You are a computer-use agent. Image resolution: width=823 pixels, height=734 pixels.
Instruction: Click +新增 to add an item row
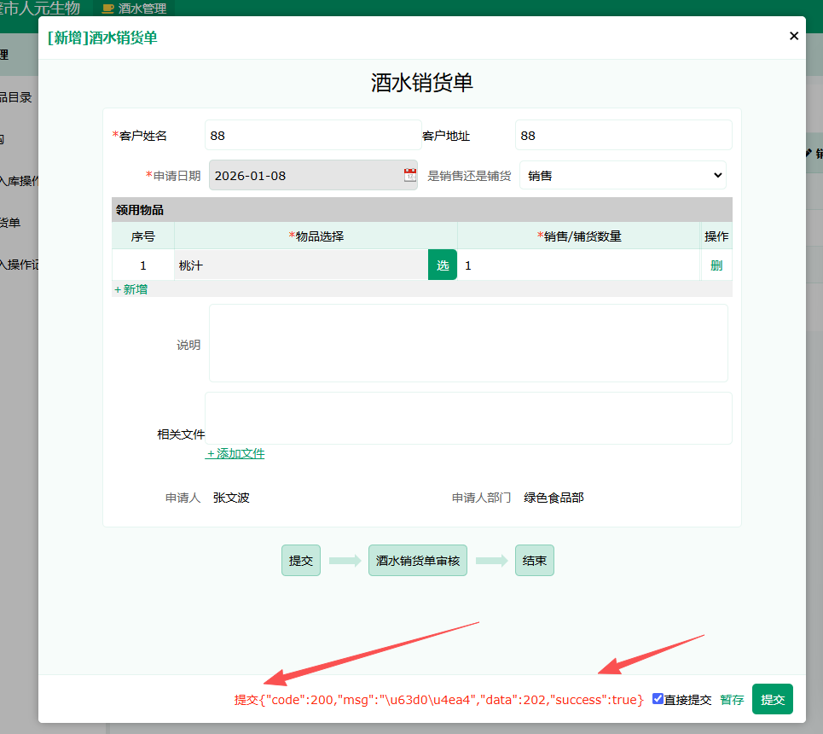click(x=131, y=289)
